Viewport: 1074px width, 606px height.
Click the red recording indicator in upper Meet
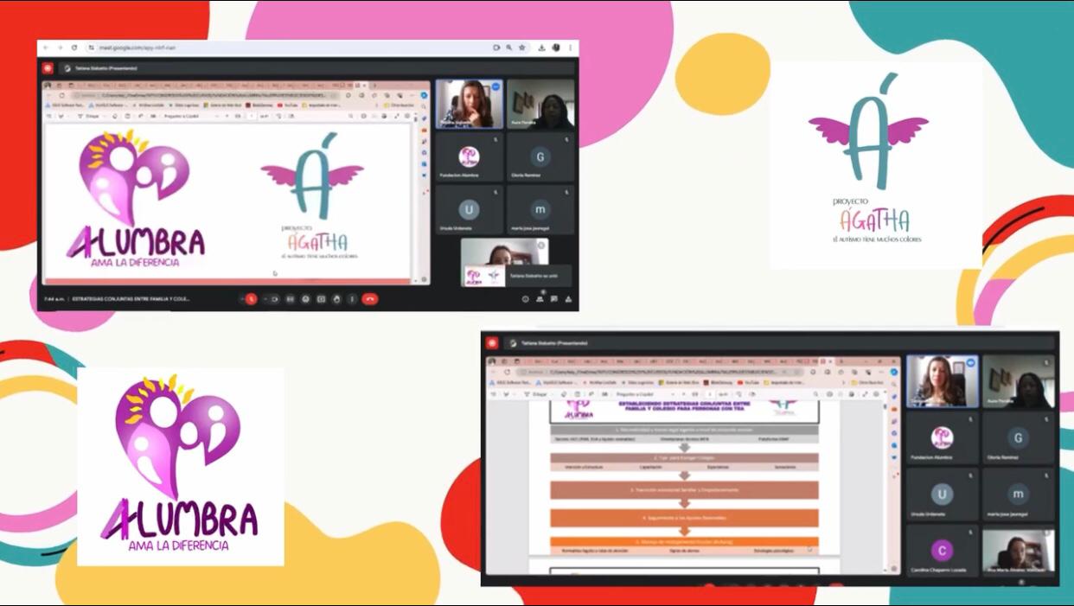48,68
